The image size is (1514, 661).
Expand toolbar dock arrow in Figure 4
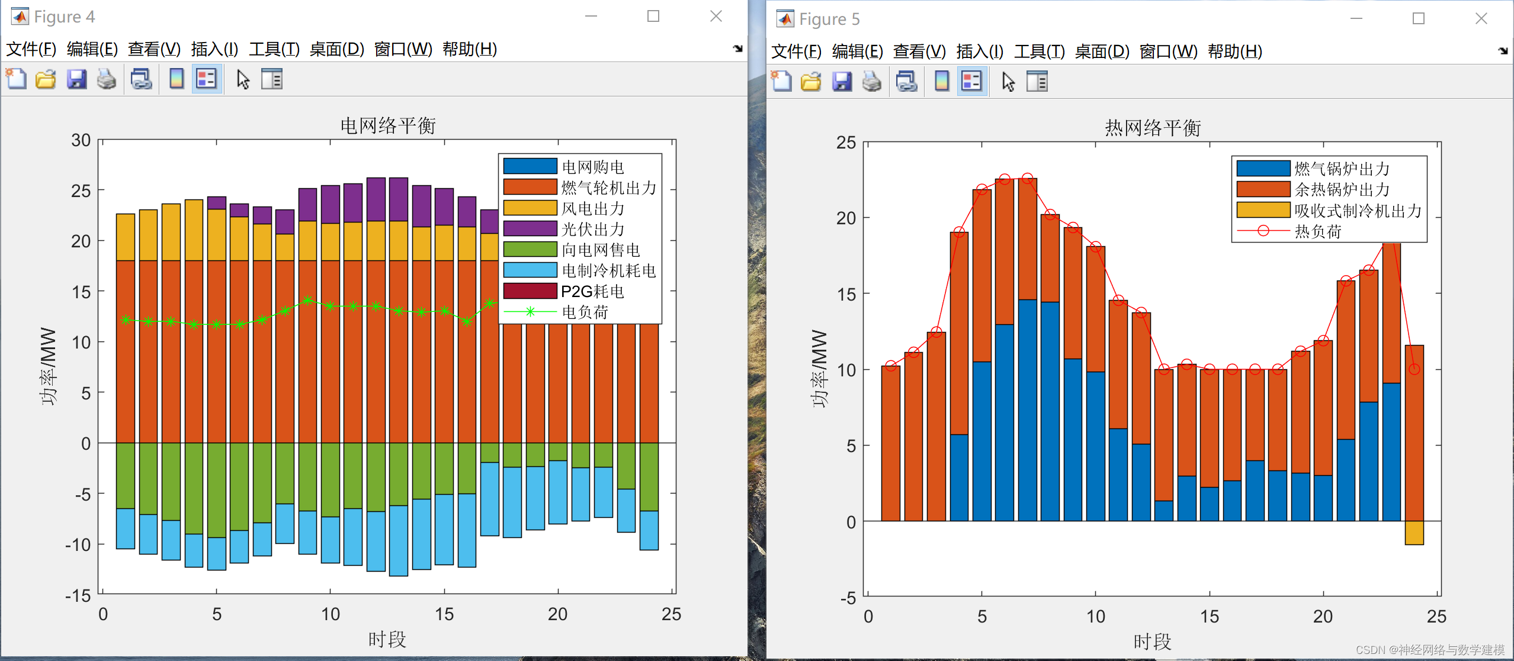(737, 49)
